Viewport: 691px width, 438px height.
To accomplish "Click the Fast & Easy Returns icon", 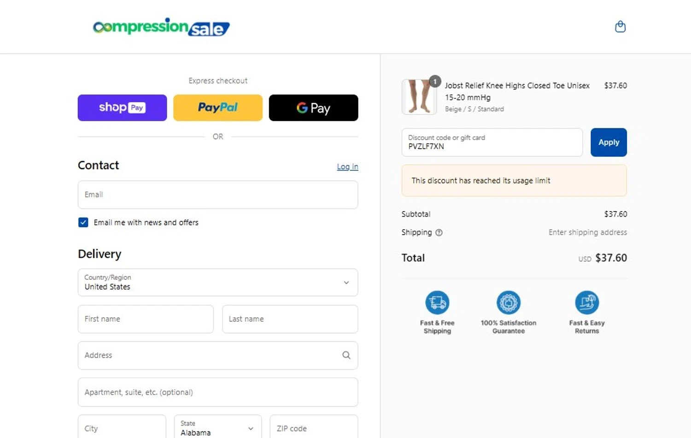I will point(587,302).
